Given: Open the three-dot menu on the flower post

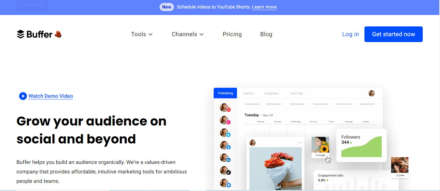Looking at the screenshot, I should tap(300, 143).
